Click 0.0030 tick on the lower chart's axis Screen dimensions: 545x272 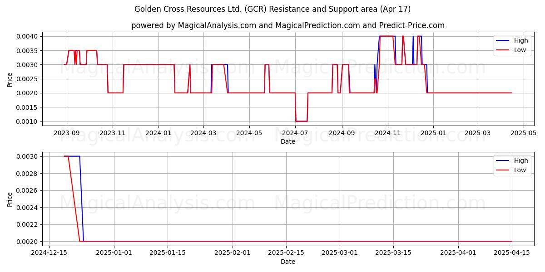coord(28,156)
